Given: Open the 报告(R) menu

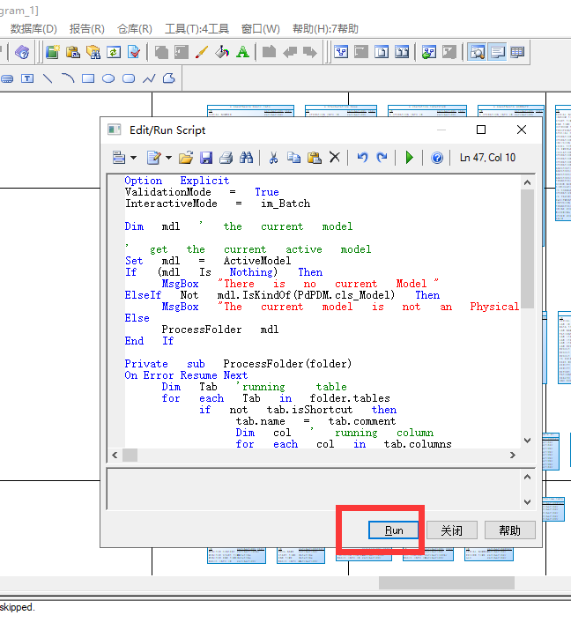Looking at the screenshot, I should click(86, 29).
